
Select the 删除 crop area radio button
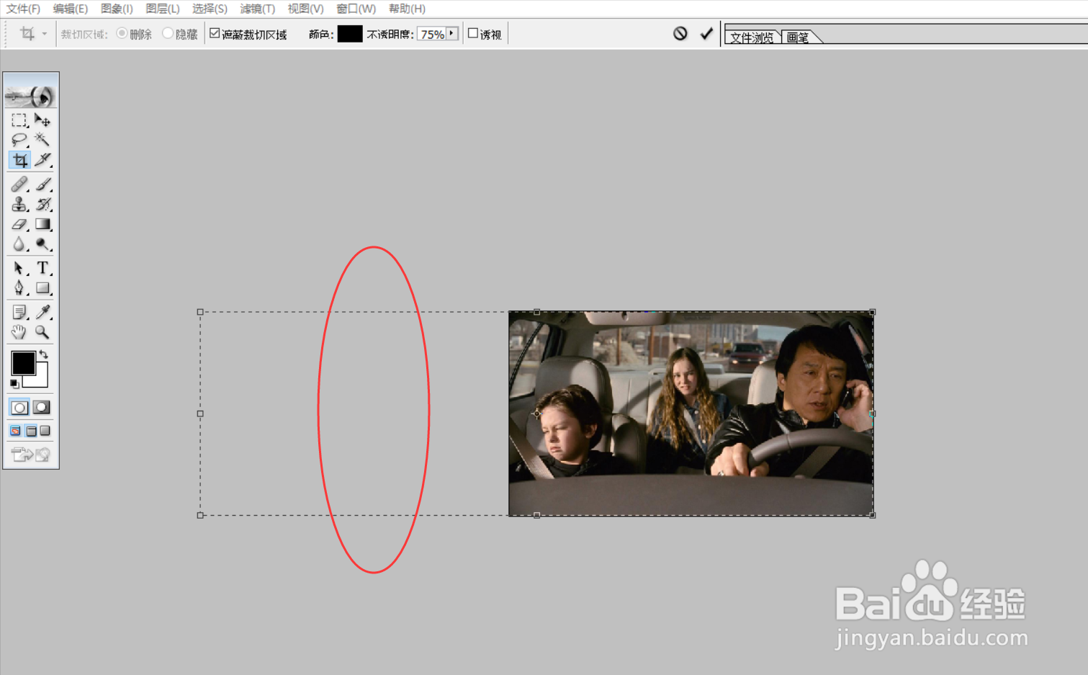pyautogui.click(x=122, y=33)
